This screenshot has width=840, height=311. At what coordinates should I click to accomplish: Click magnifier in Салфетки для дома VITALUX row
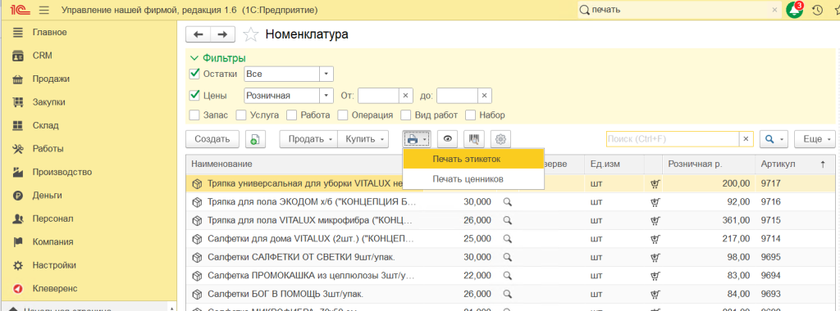tap(507, 238)
